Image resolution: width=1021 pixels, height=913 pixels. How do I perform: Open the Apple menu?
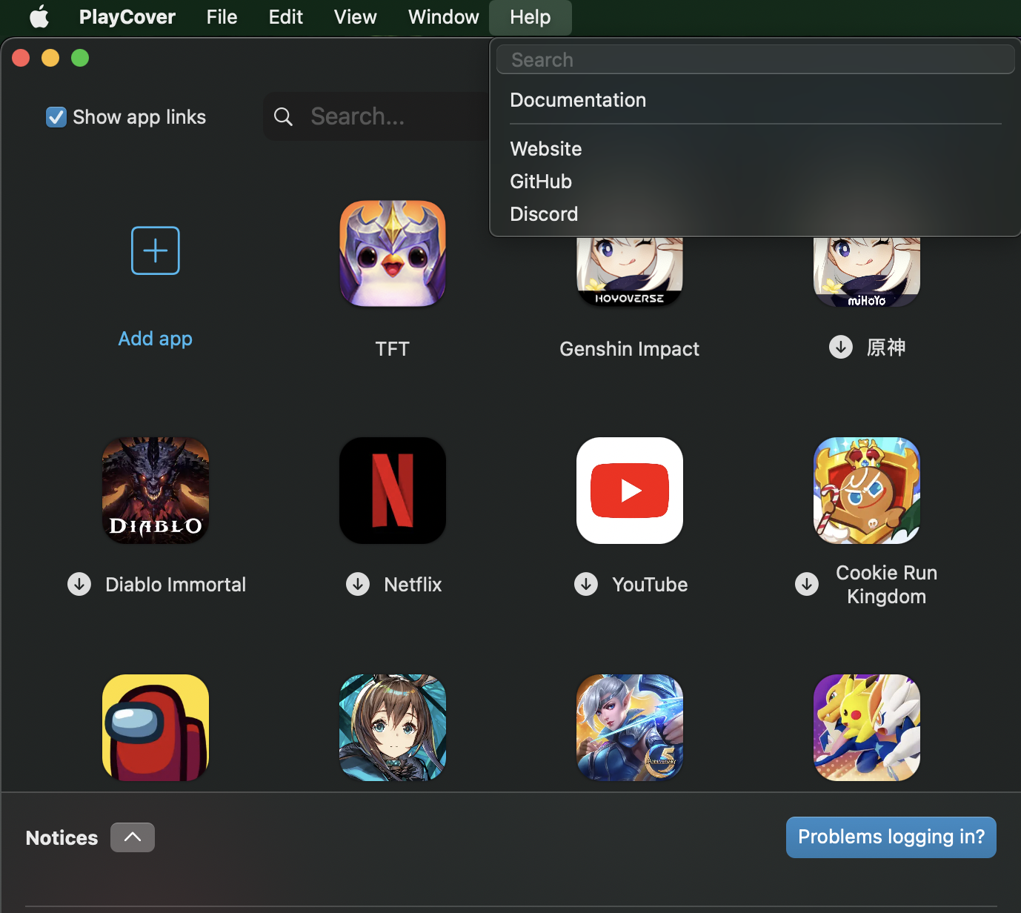pos(39,16)
